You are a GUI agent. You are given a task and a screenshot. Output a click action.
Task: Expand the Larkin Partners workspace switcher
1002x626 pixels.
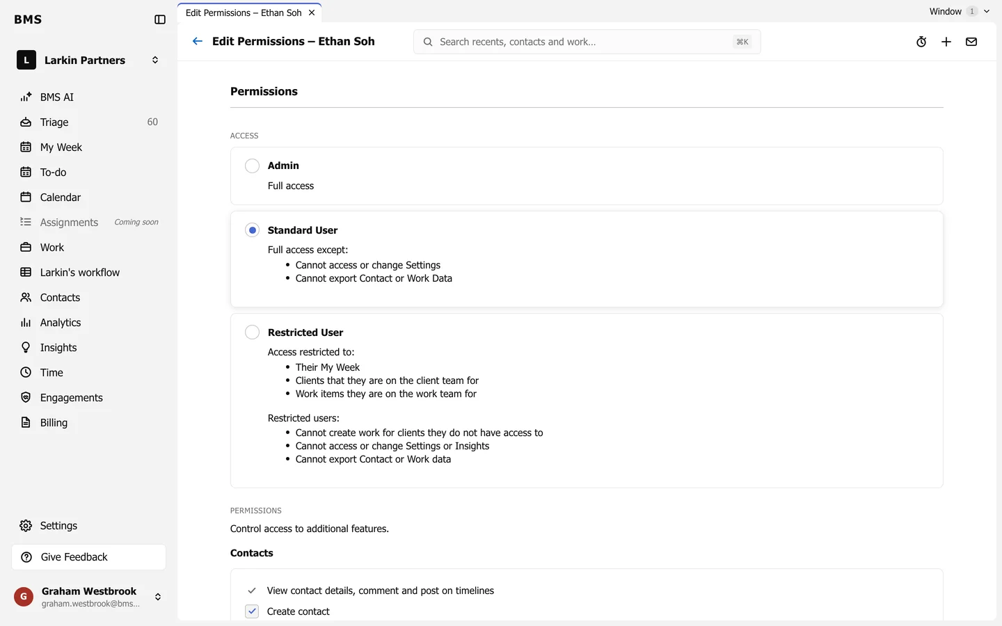coord(89,60)
